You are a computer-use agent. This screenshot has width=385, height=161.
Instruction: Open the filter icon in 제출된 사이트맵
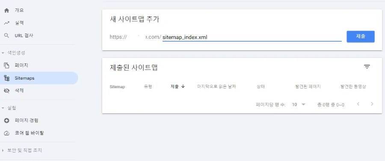[367, 67]
